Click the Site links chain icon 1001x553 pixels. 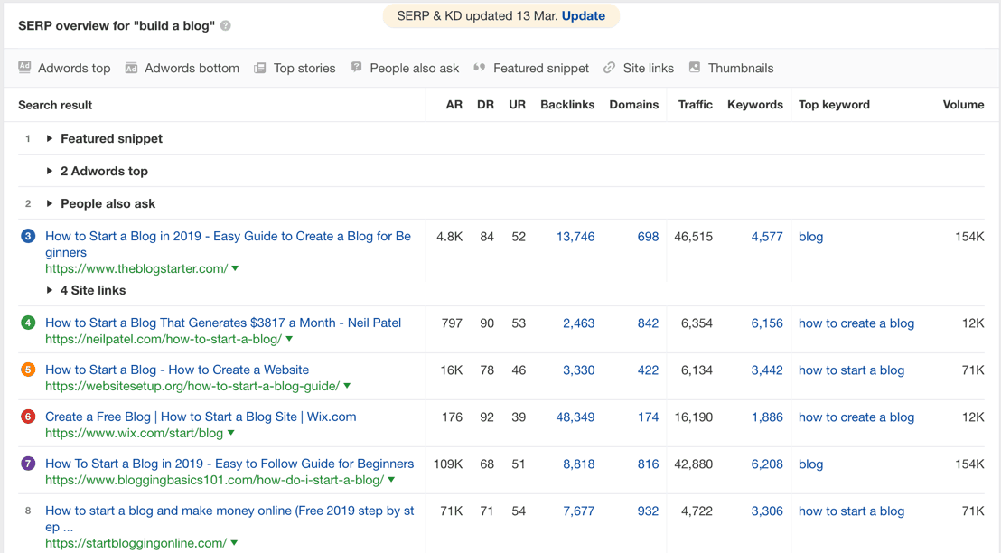610,68
